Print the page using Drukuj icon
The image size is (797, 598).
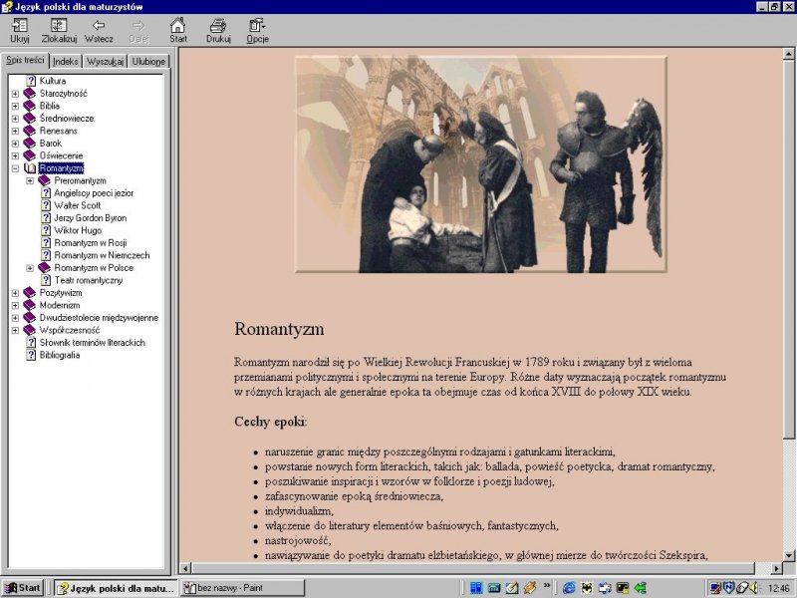click(x=218, y=25)
